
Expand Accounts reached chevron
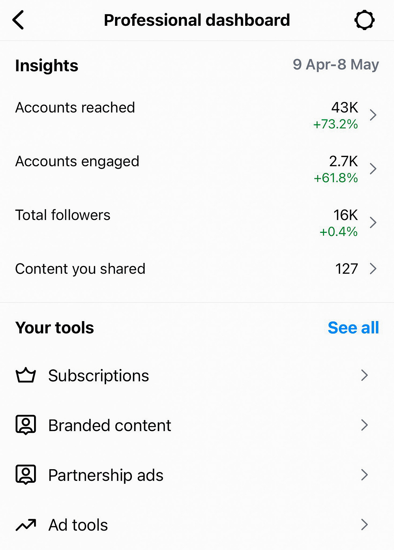coord(373,115)
